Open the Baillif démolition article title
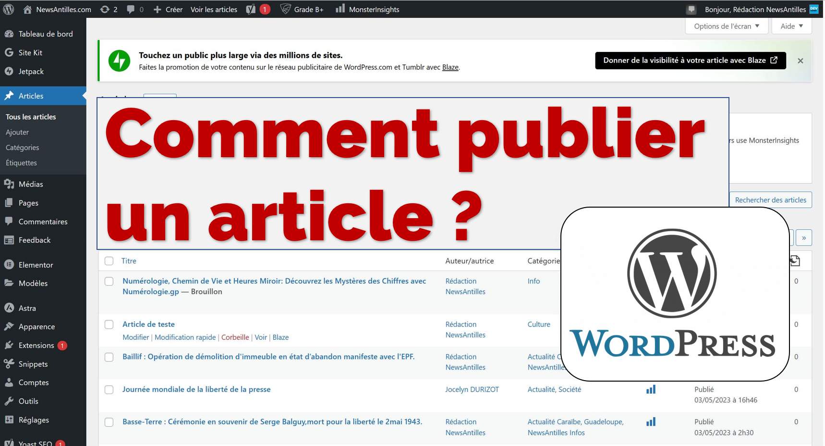The image size is (825, 446). click(x=268, y=357)
